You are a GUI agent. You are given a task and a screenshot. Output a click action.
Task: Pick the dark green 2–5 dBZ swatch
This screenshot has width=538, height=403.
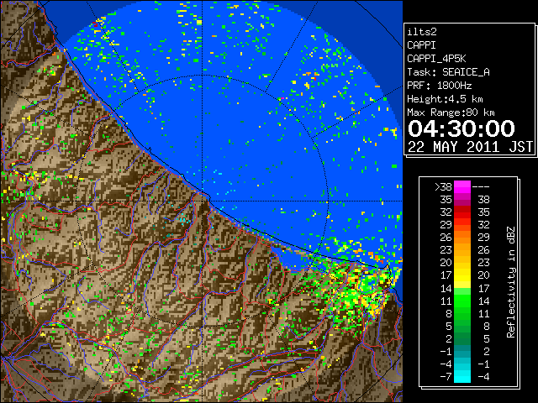click(462, 338)
